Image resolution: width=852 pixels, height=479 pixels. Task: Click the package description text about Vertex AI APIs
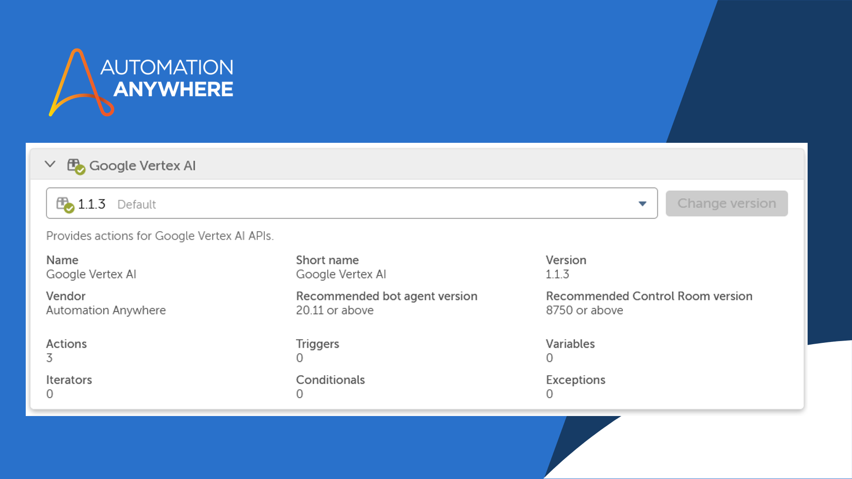160,236
